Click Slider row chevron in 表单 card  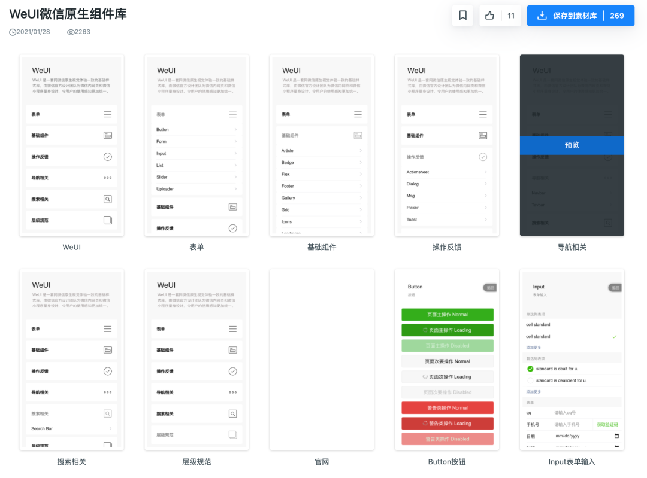click(235, 177)
